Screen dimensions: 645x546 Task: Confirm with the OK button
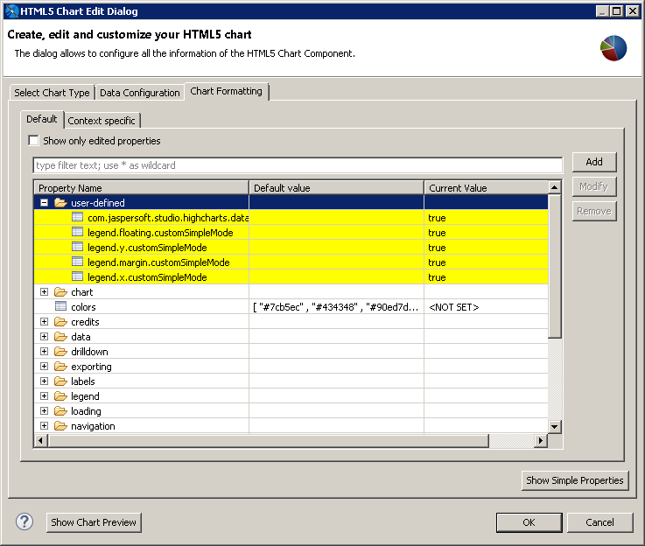click(529, 522)
